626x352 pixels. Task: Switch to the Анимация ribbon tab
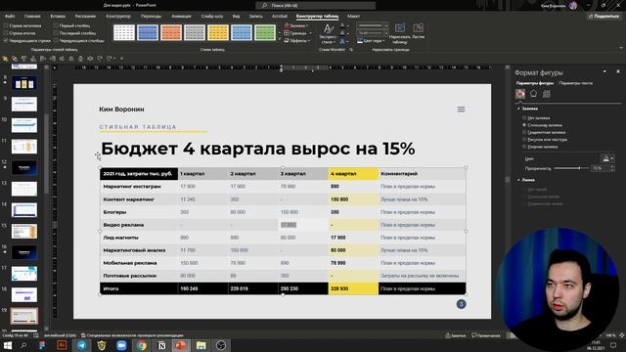(181, 16)
